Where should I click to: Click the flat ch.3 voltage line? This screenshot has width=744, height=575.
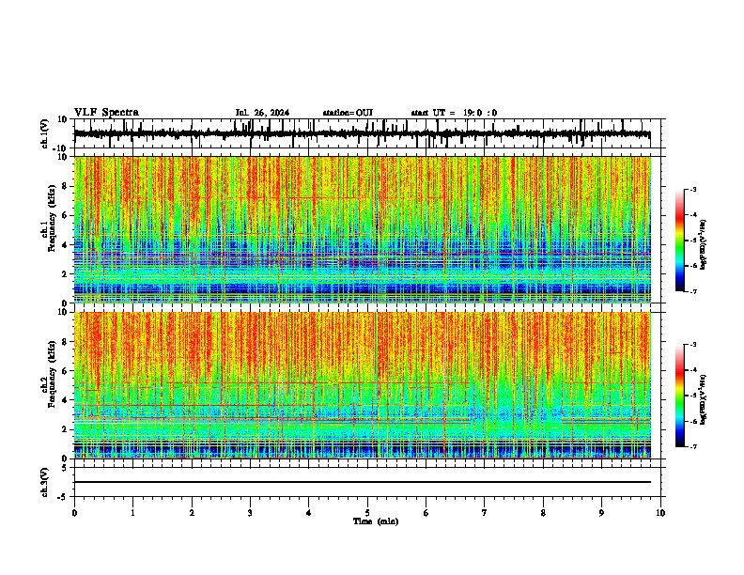[x=362, y=482]
